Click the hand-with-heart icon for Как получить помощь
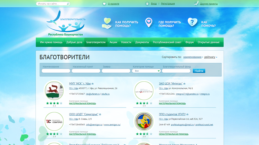 tap(107, 23)
